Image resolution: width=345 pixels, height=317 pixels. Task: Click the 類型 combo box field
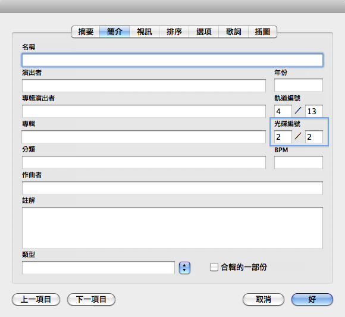(x=98, y=268)
